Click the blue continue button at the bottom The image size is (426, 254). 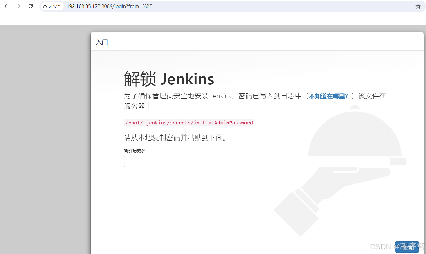tap(407, 247)
